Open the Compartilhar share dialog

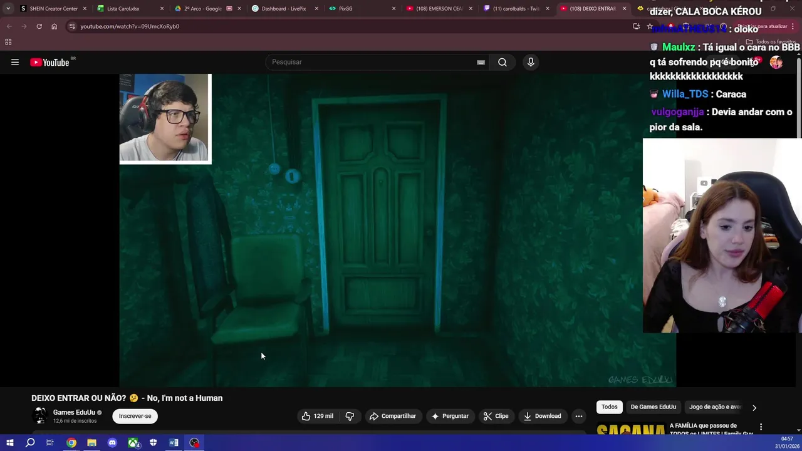pos(393,416)
